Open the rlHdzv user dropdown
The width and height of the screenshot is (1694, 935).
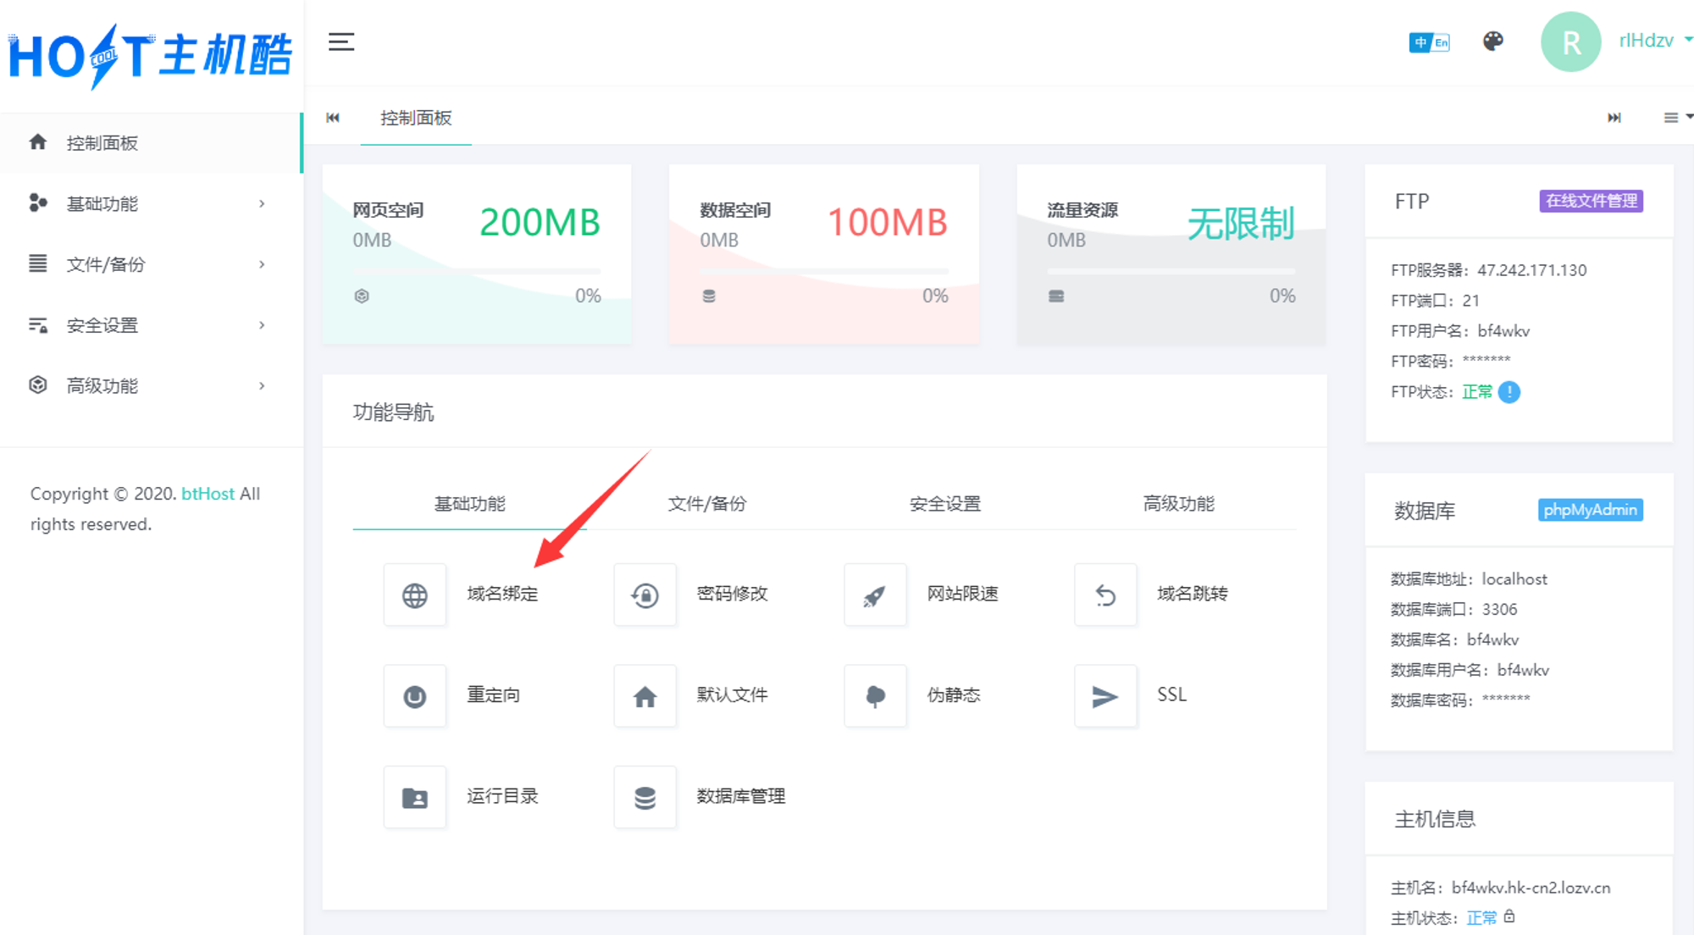click(x=1655, y=41)
